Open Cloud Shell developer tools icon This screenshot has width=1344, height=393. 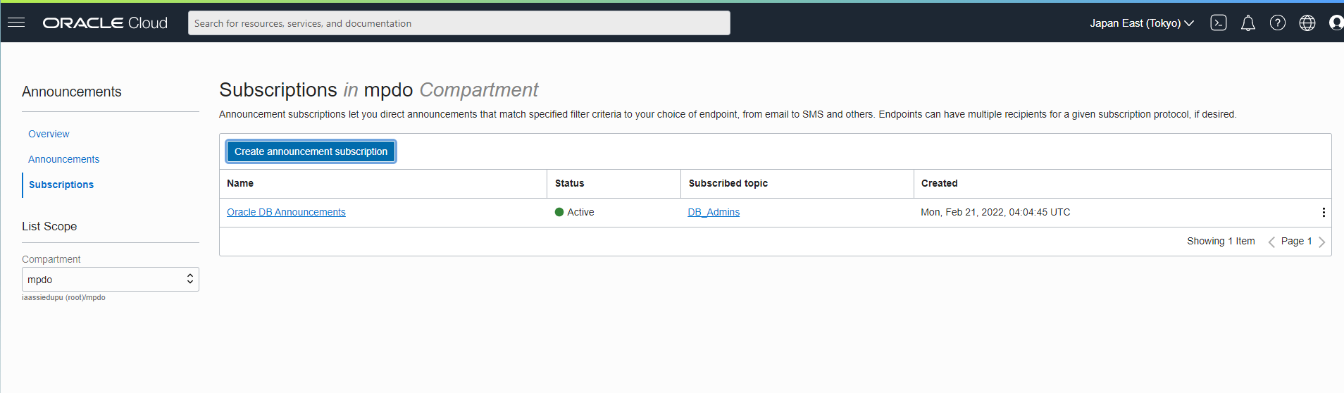1219,23
